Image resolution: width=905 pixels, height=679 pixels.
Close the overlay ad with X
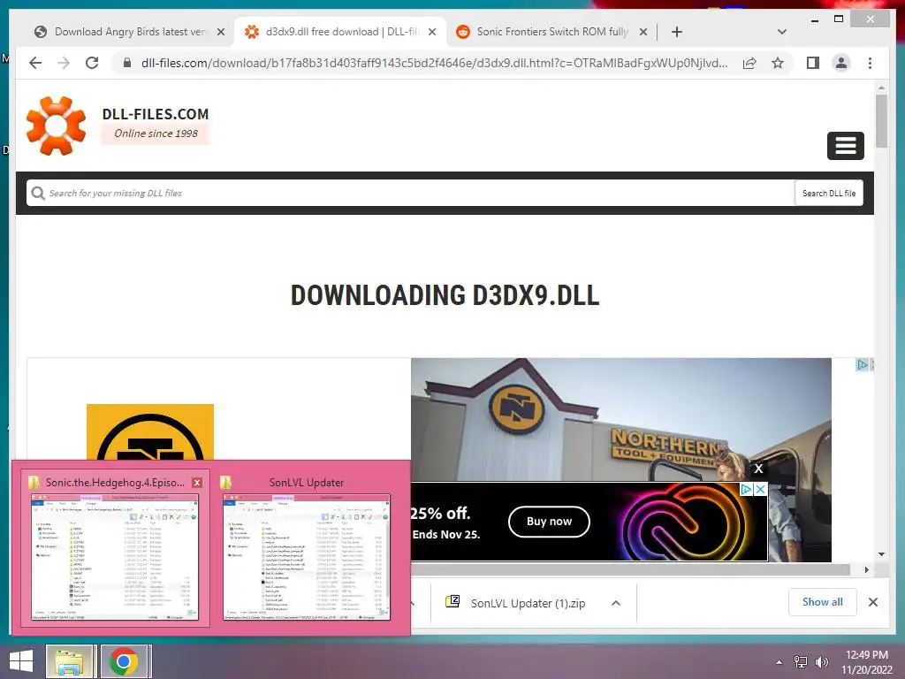(x=758, y=469)
